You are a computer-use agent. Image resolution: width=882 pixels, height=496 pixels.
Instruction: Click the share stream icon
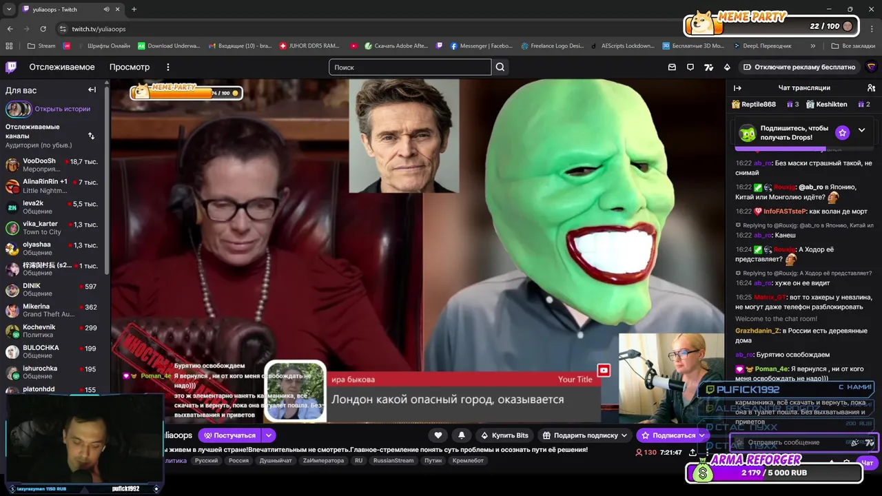(693, 453)
